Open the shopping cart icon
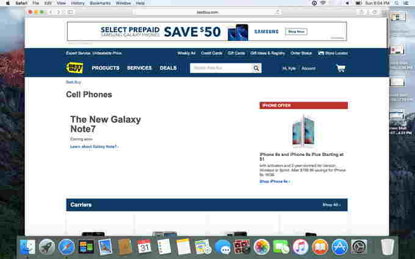415x259 pixels. [x=341, y=68]
